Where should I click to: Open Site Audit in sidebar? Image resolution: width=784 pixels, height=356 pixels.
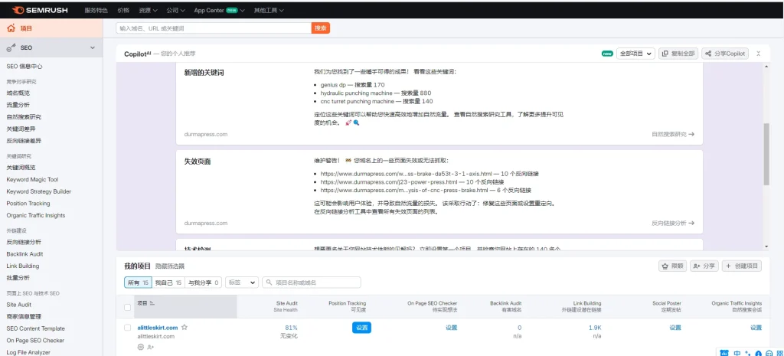19,305
